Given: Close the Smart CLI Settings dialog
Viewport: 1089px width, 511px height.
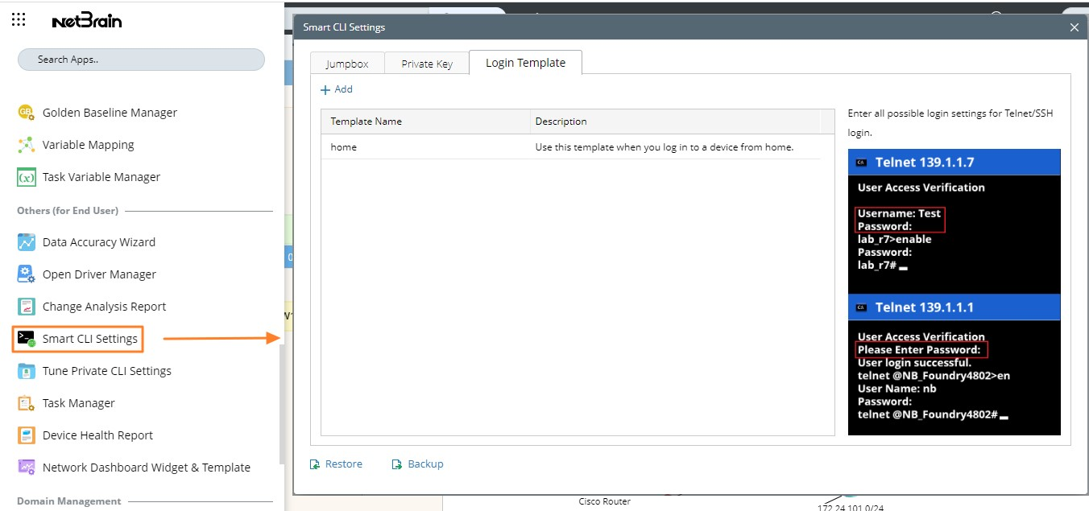Looking at the screenshot, I should (x=1074, y=27).
